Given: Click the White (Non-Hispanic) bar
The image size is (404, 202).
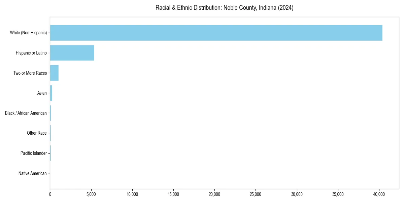Looking at the screenshot, I should 215,33.
